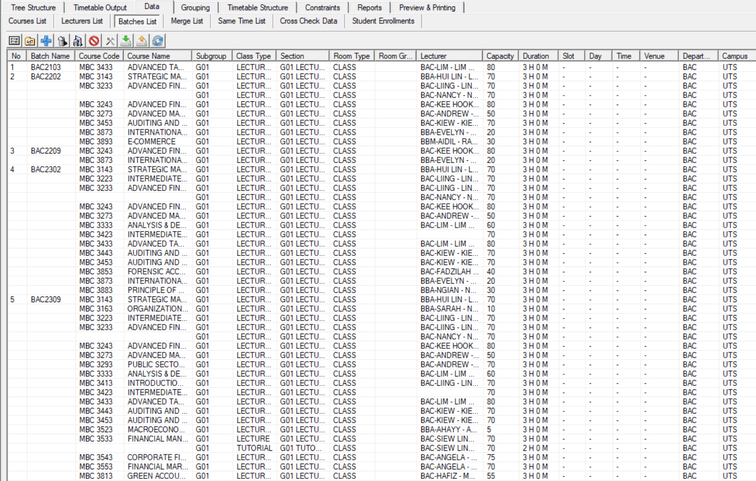Click the Slot column header
Image resolution: width=756 pixels, height=481 pixels.
pyautogui.click(x=572, y=56)
